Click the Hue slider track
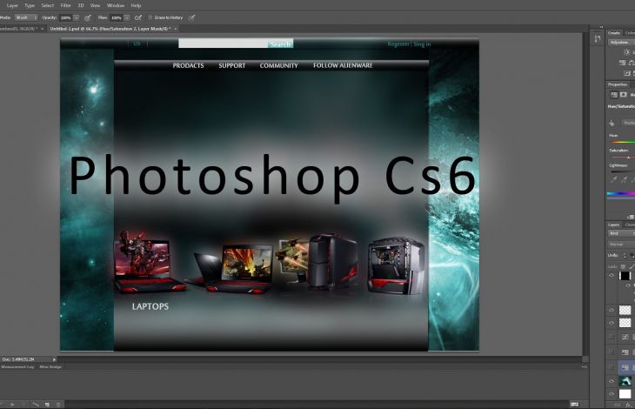The height and width of the screenshot is (409, 635). [x=622, y=142]
